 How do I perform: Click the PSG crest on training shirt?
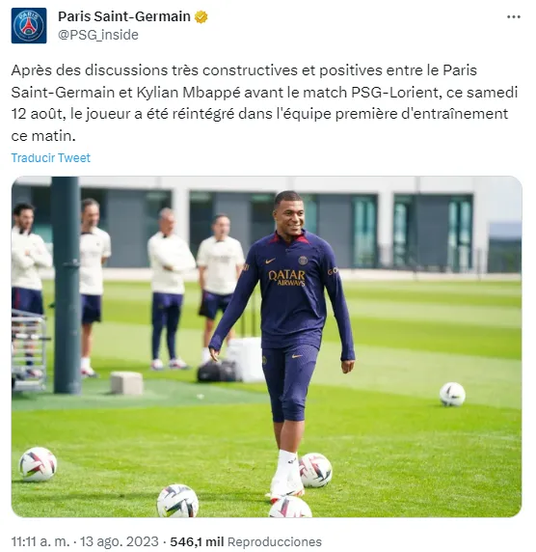coord(303,261)
